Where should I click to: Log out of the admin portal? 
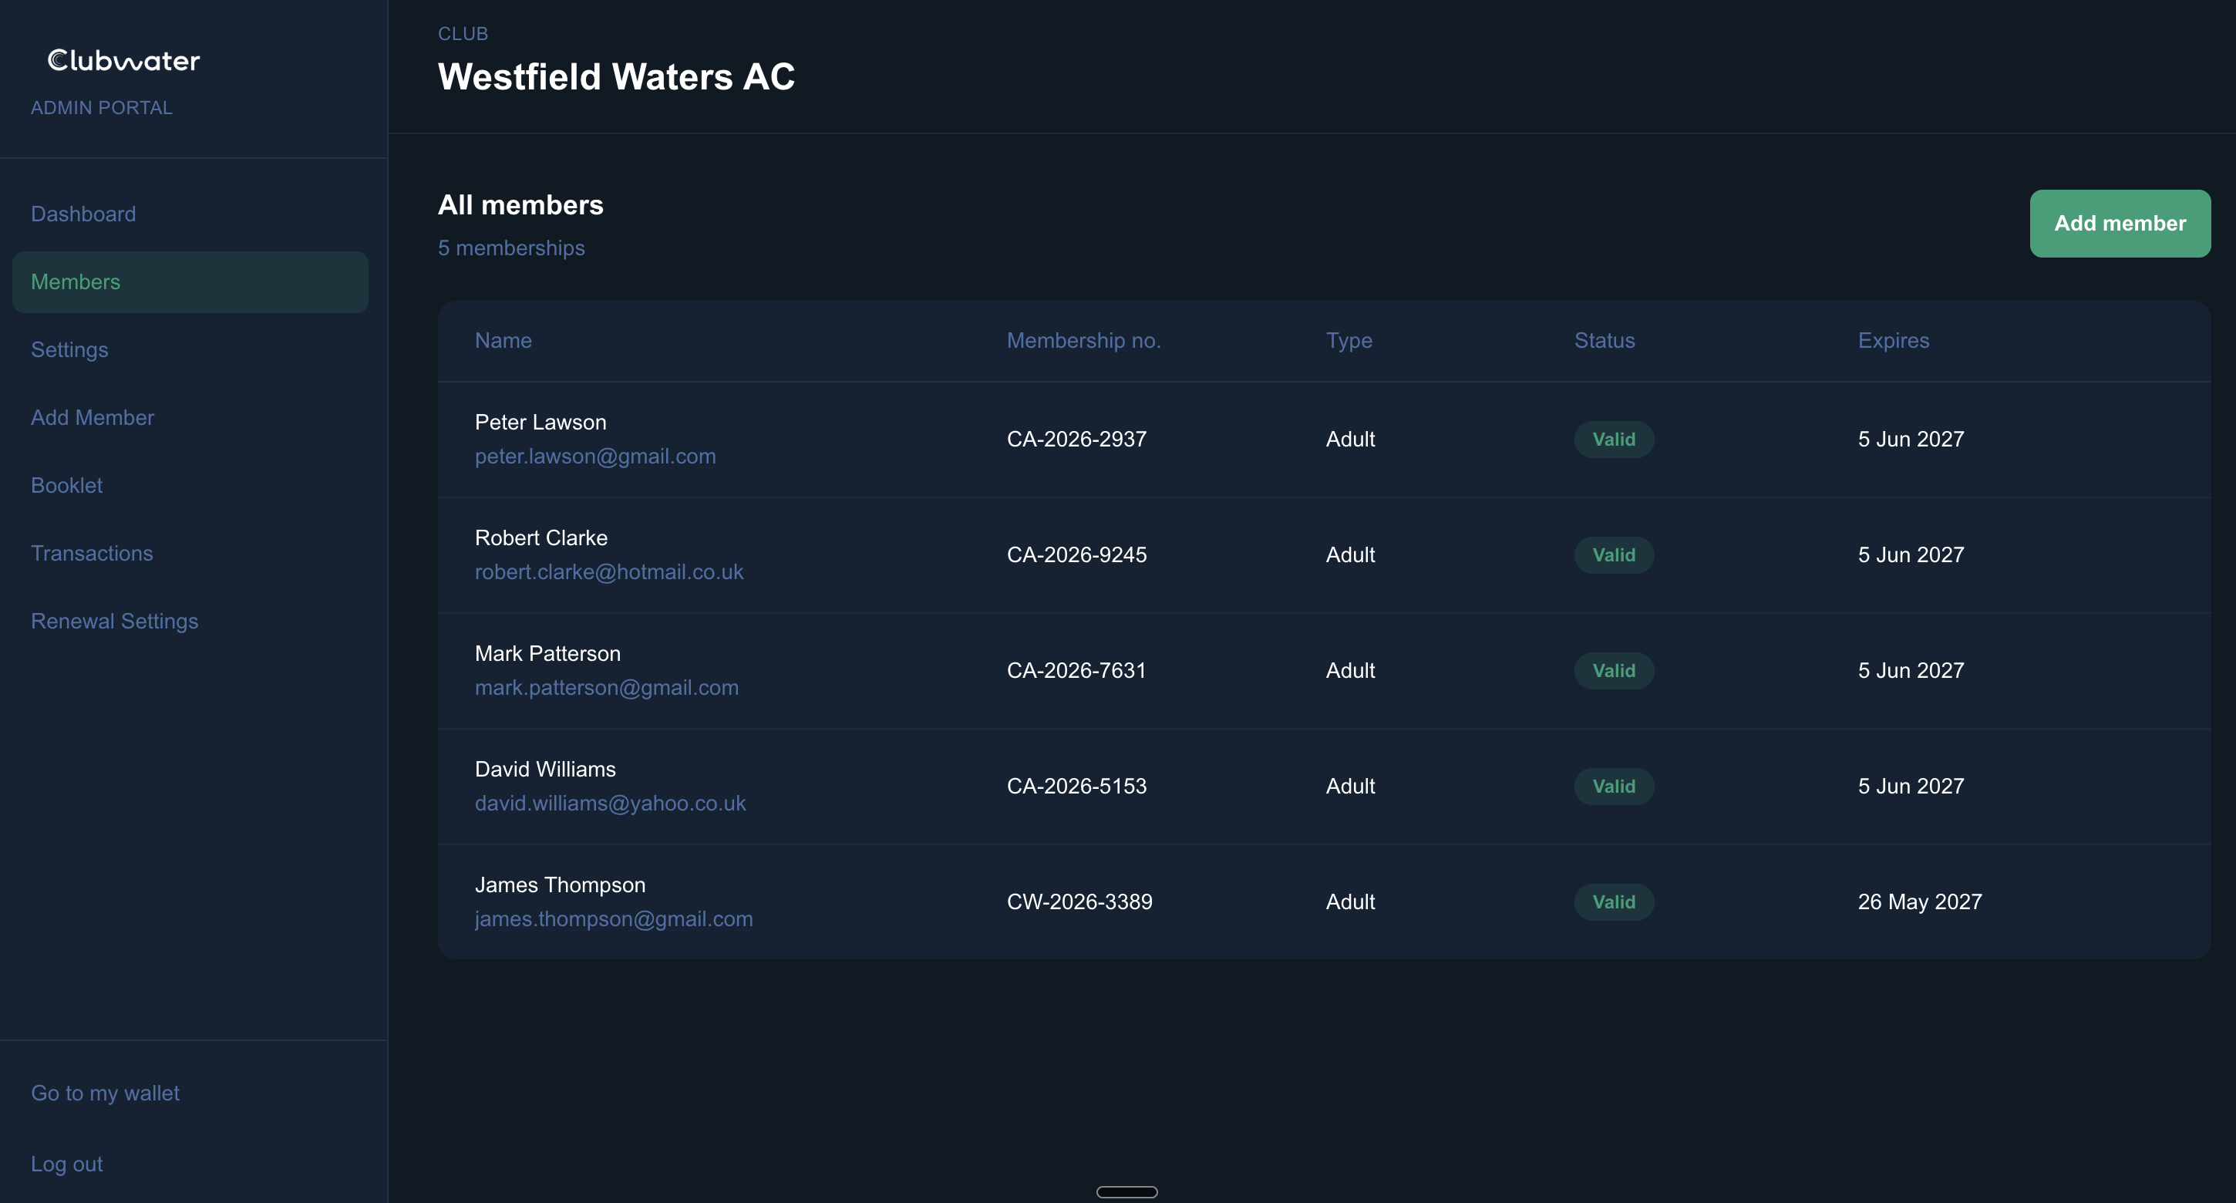pos(67,1164)
